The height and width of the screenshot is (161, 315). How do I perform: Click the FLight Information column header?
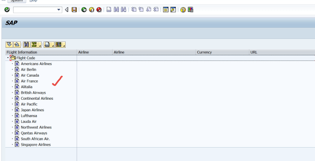41,52
